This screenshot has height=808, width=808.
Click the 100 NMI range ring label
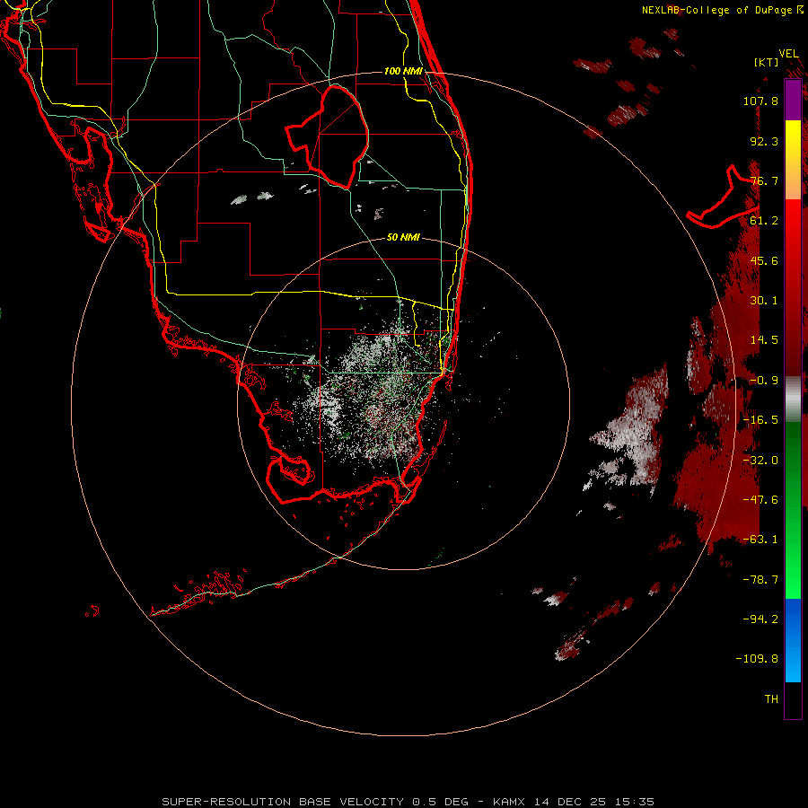[403, 71]
